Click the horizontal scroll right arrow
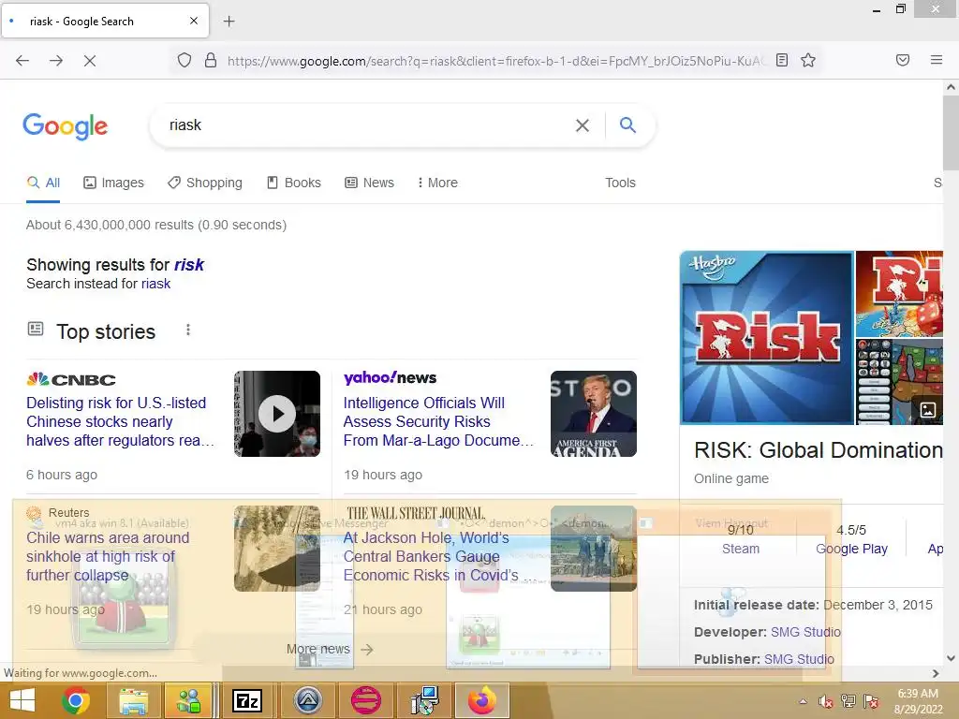This screenshot has height=719, width=959. [x=936, y=673]
